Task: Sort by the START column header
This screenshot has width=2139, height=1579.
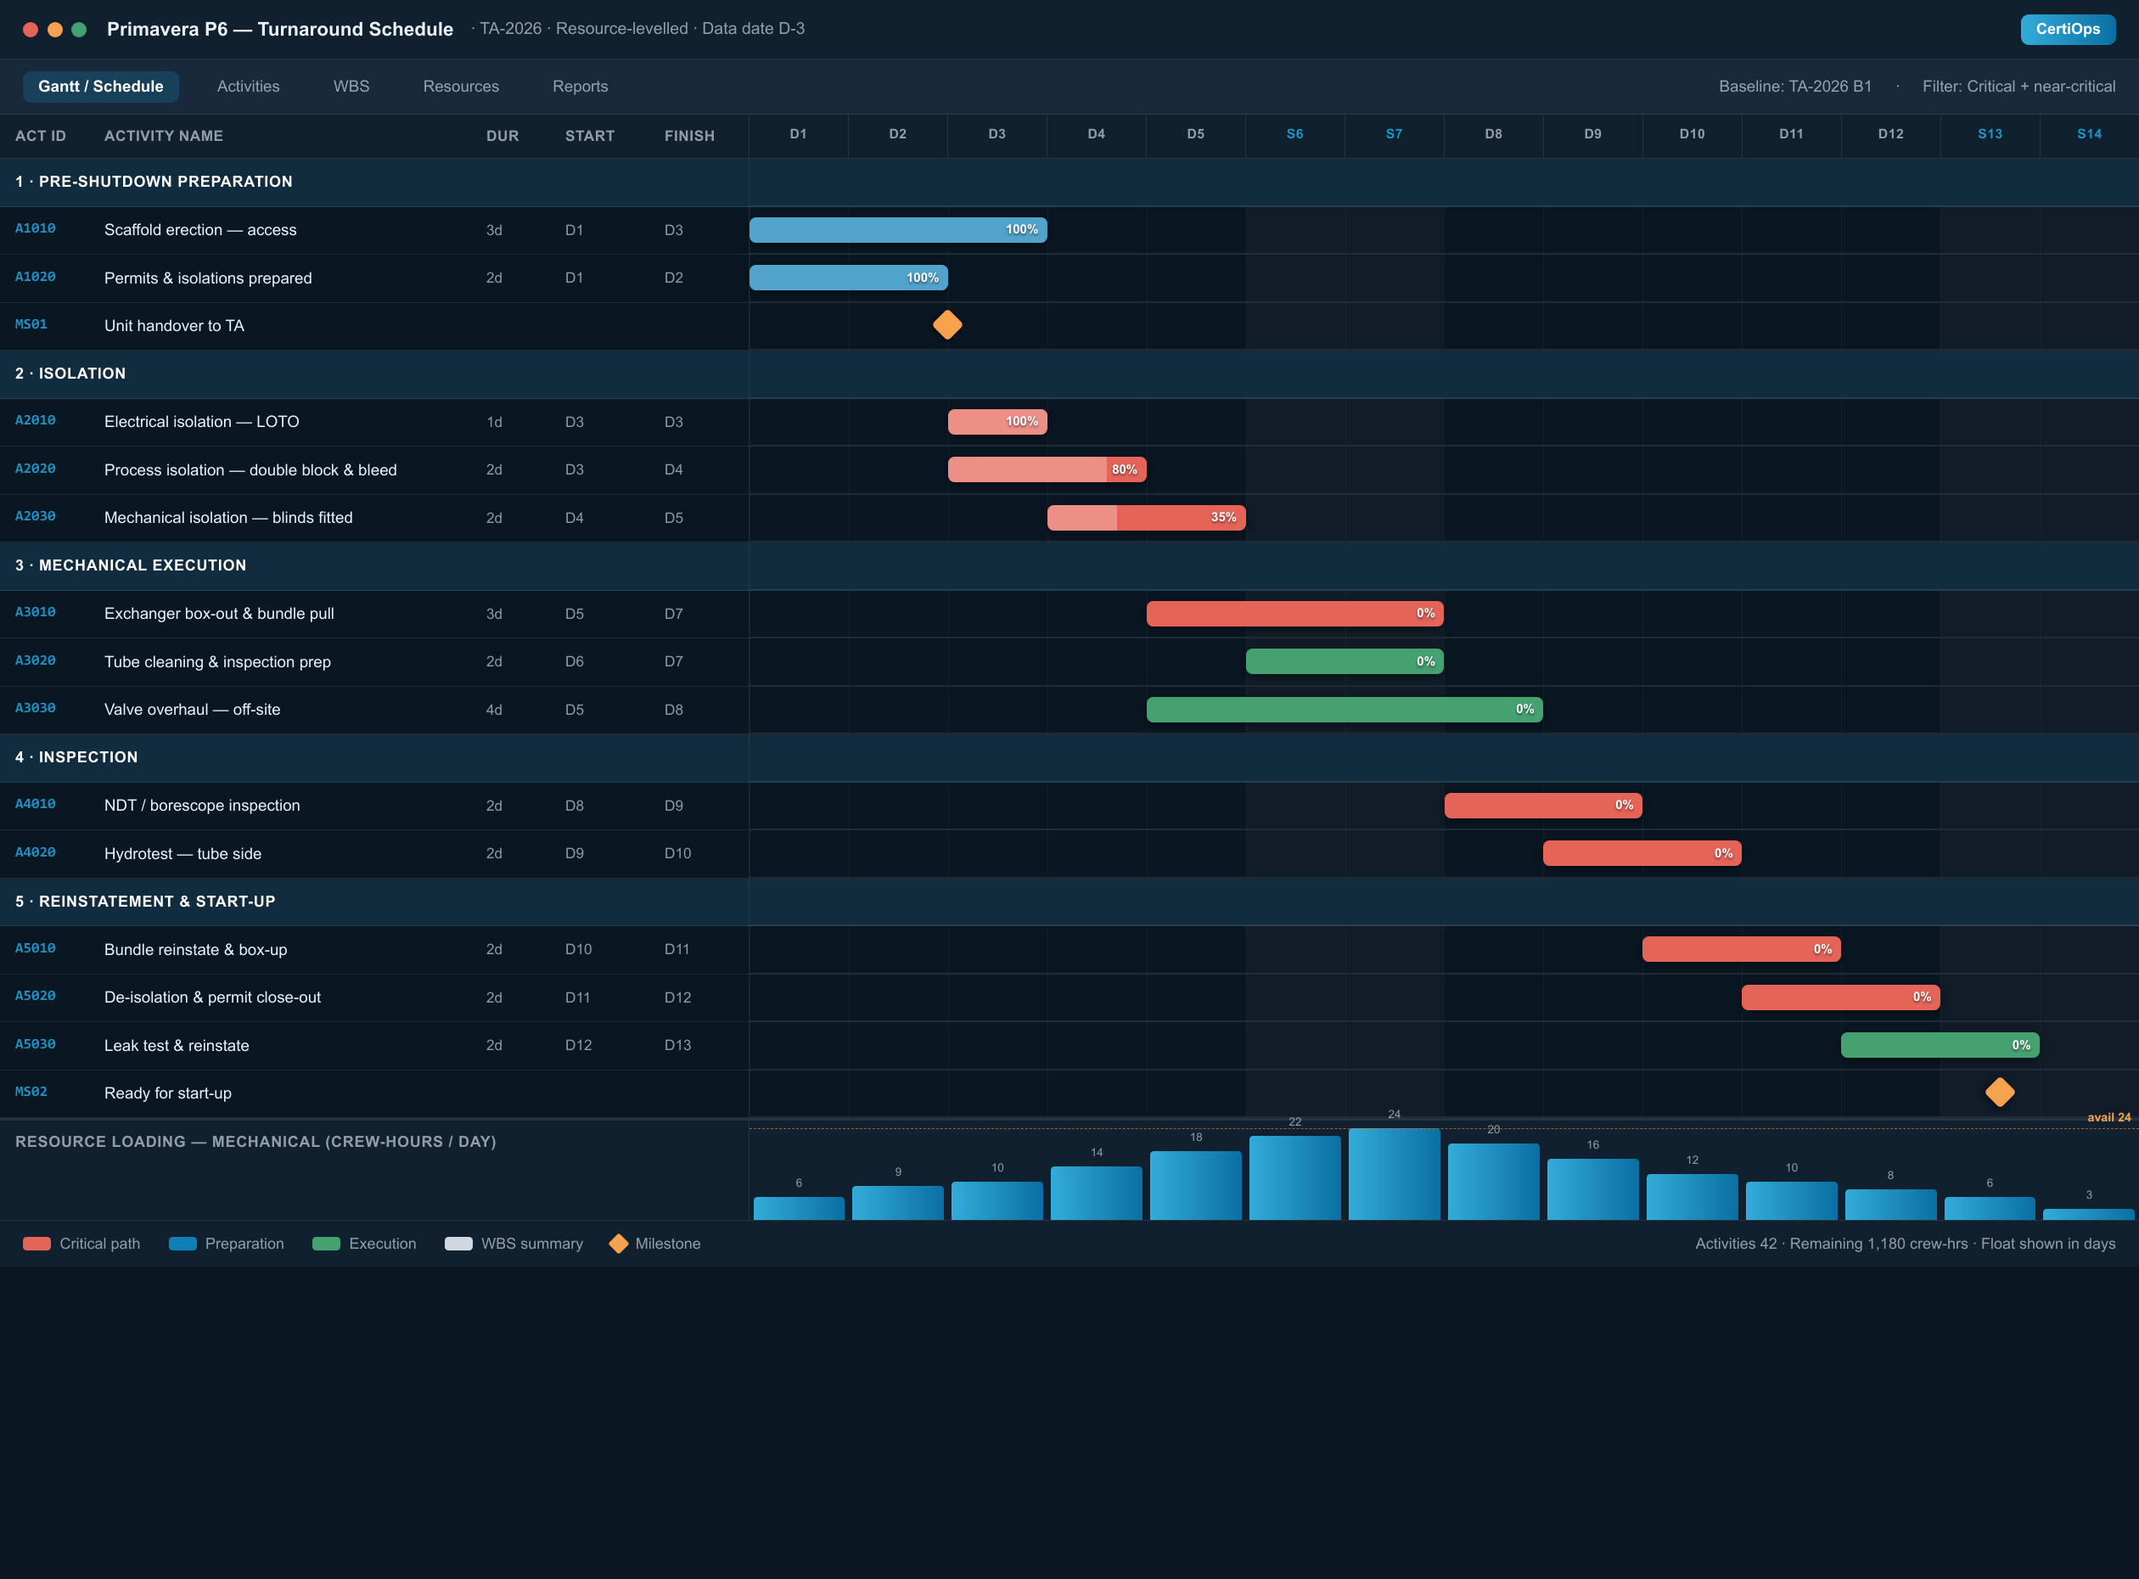Action: (x=590, y=136)
